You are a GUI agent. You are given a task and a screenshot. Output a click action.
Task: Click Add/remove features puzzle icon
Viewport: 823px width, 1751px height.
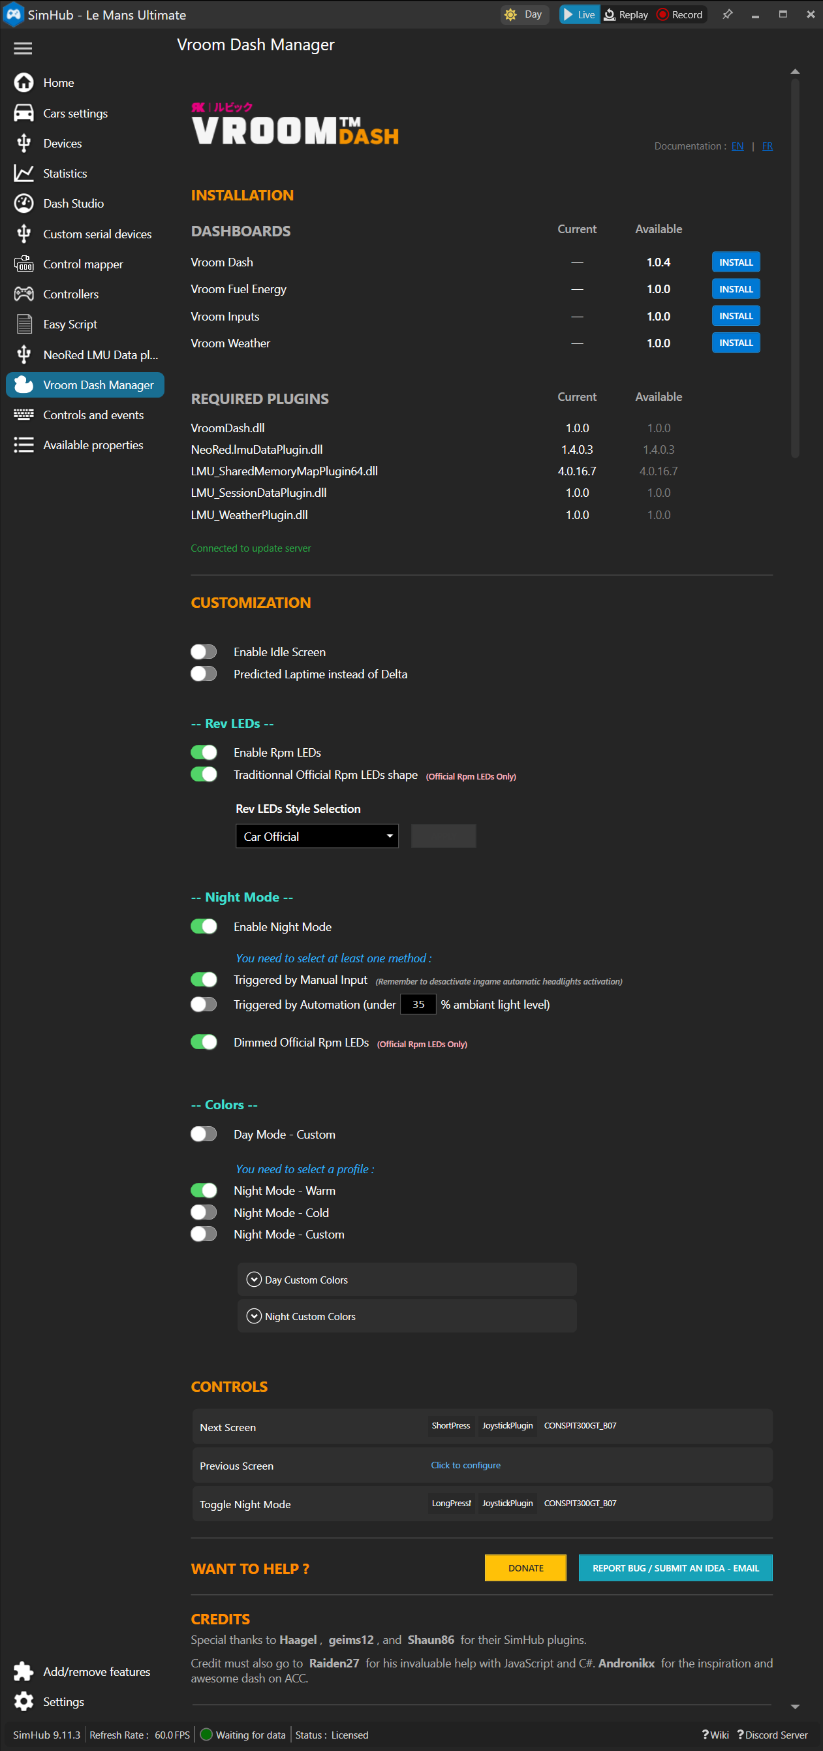pyautogui.click(x=23, y=1671)
